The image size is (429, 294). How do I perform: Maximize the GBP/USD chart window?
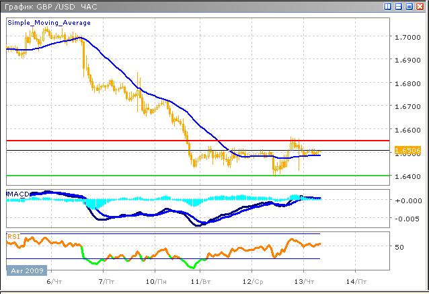click(409, 6)
